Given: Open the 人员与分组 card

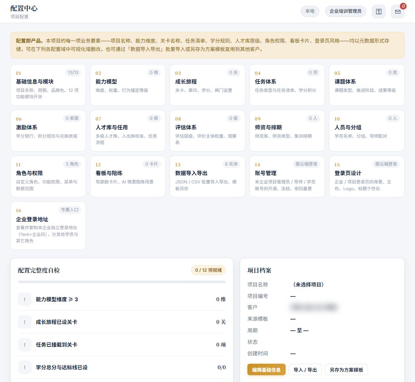Looking at the screenshot, I should pyautogui.click(x=367, y=131).
